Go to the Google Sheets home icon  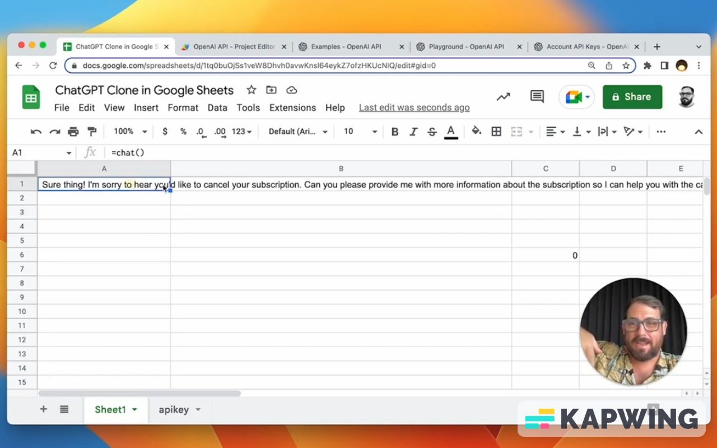pos(31,97)
